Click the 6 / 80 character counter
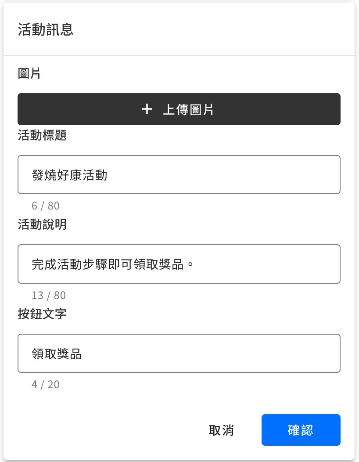359x462 pixels. pyautogui.click(x=45, y=206)
